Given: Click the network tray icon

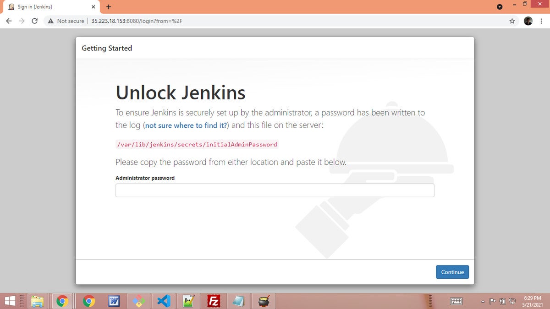Looking at the screenshot, I should [x=512, y=301].
